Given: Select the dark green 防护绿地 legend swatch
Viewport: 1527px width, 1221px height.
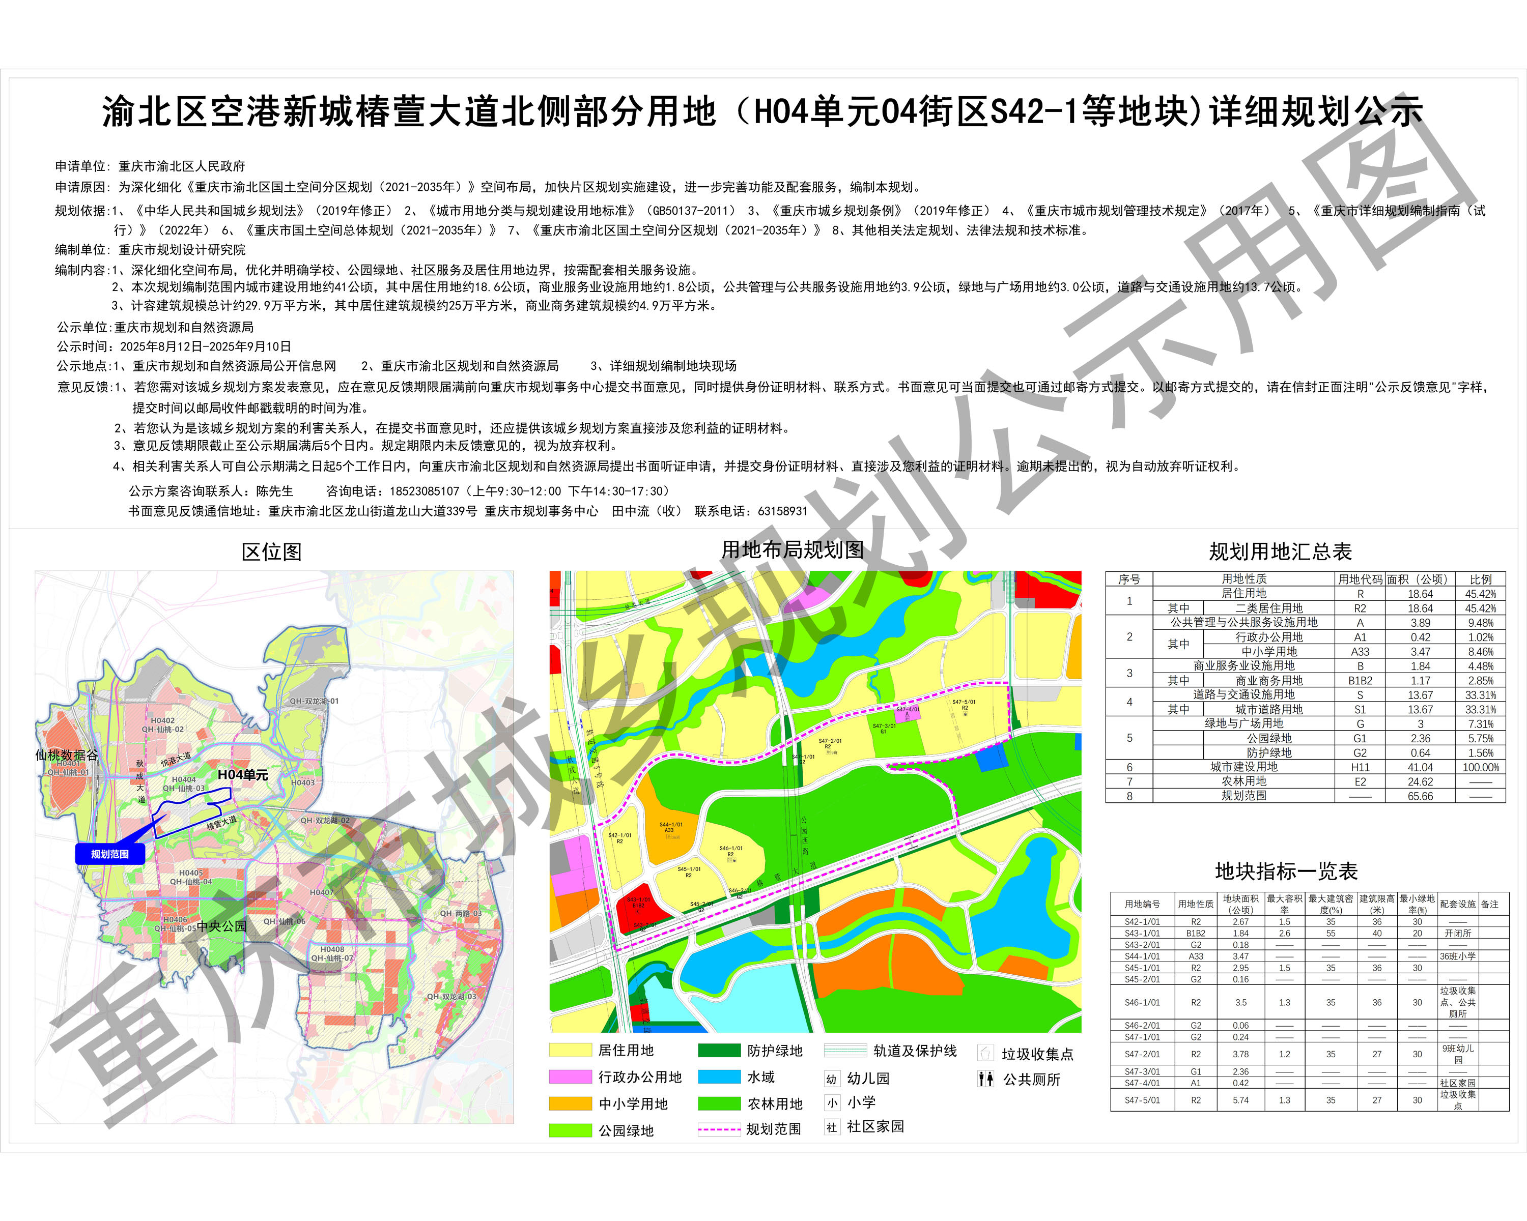Looking at the screenshot, I should (719, 1051).
